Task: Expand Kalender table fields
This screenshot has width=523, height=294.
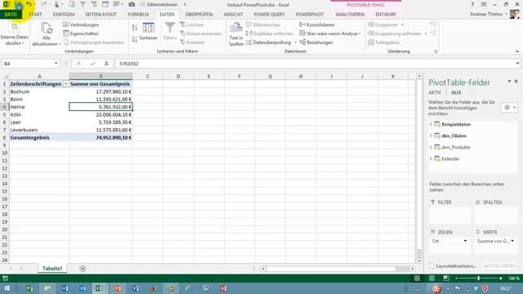Action: (431, 159)
